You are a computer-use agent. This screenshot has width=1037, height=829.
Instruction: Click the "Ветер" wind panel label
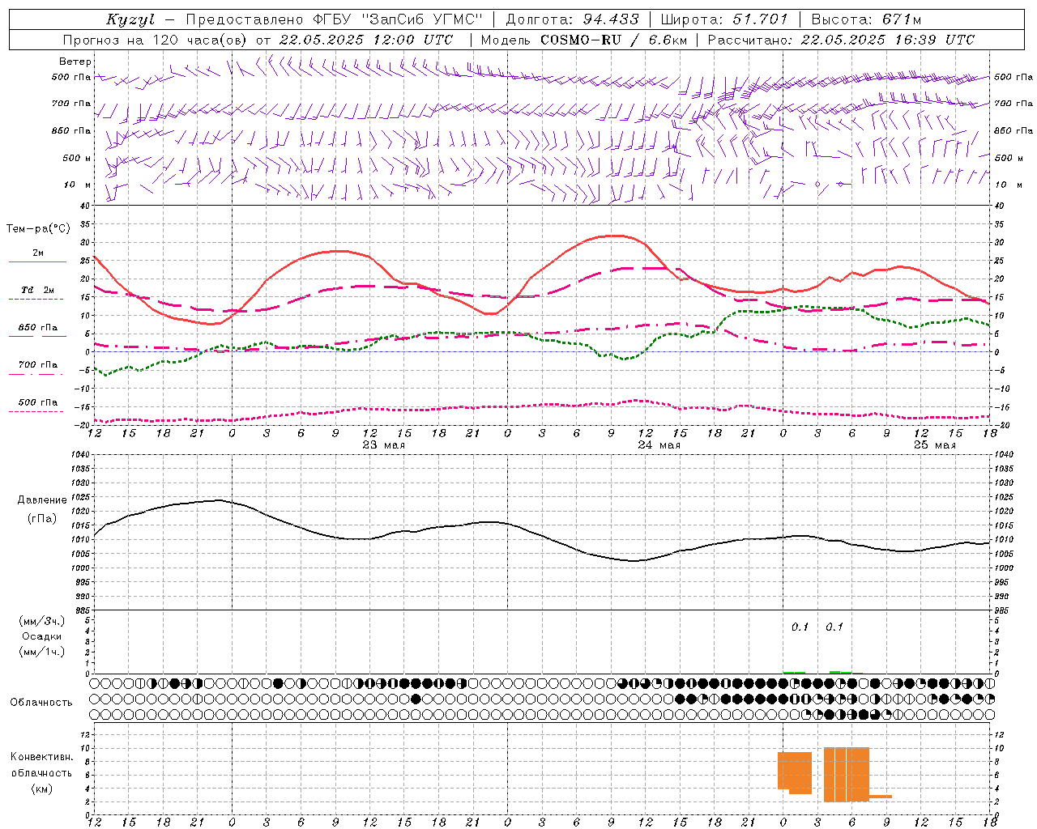[75, 62]
